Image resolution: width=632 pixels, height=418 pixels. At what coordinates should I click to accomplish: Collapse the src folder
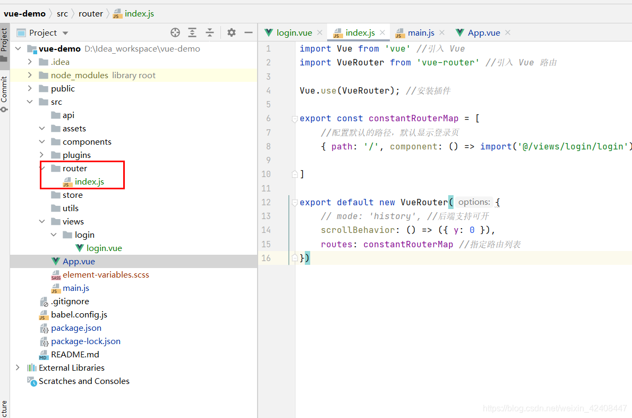pyautogui.click(x=30, y=102)
